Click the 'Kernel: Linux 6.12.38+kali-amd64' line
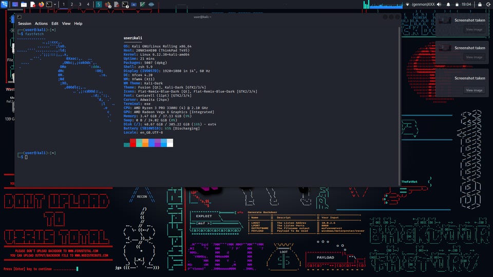Viewport: 493px width, 277px height. (157, 54)
